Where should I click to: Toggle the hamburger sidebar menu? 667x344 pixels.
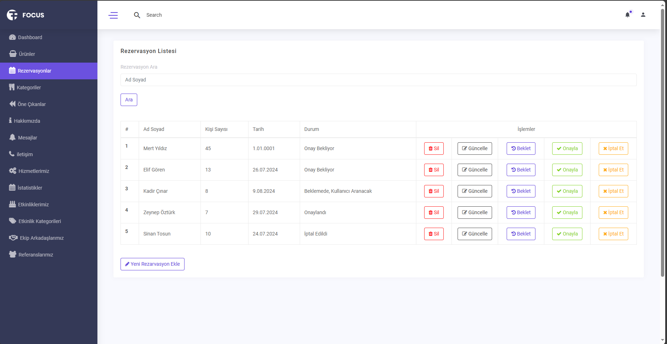113,15
